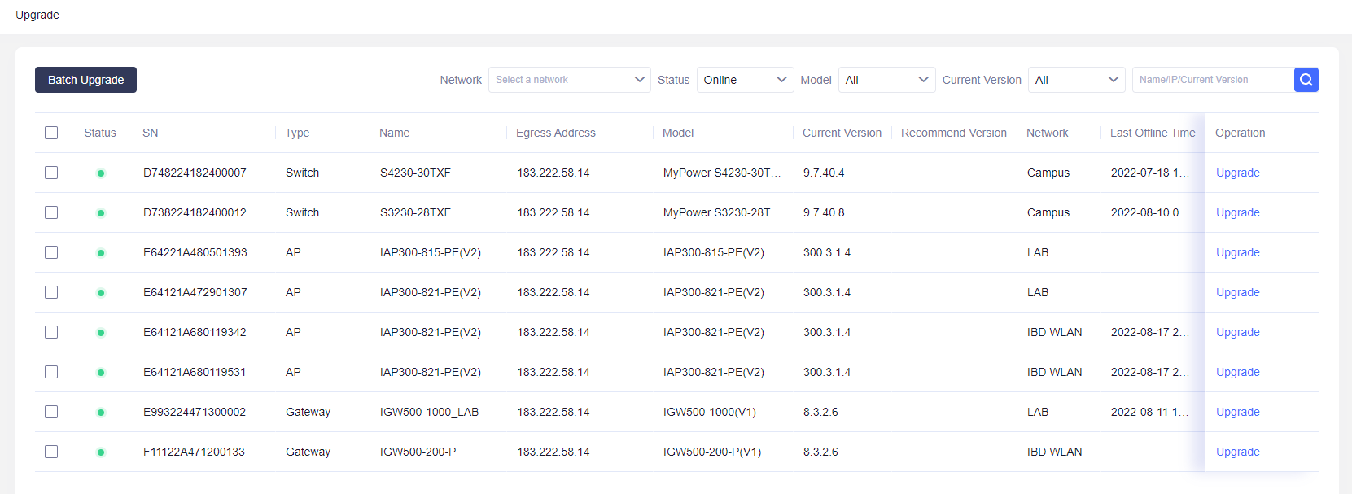Click the Batch Upgrade button

[85, 80]
